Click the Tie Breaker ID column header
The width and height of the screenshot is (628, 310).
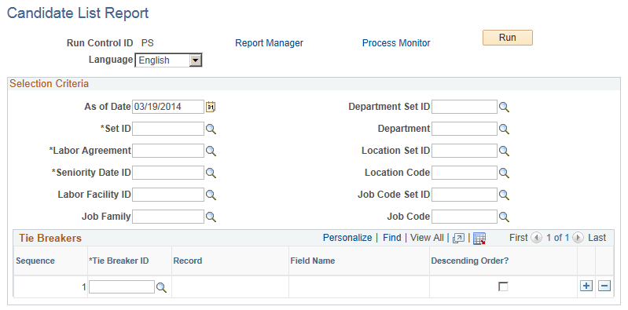119,261
